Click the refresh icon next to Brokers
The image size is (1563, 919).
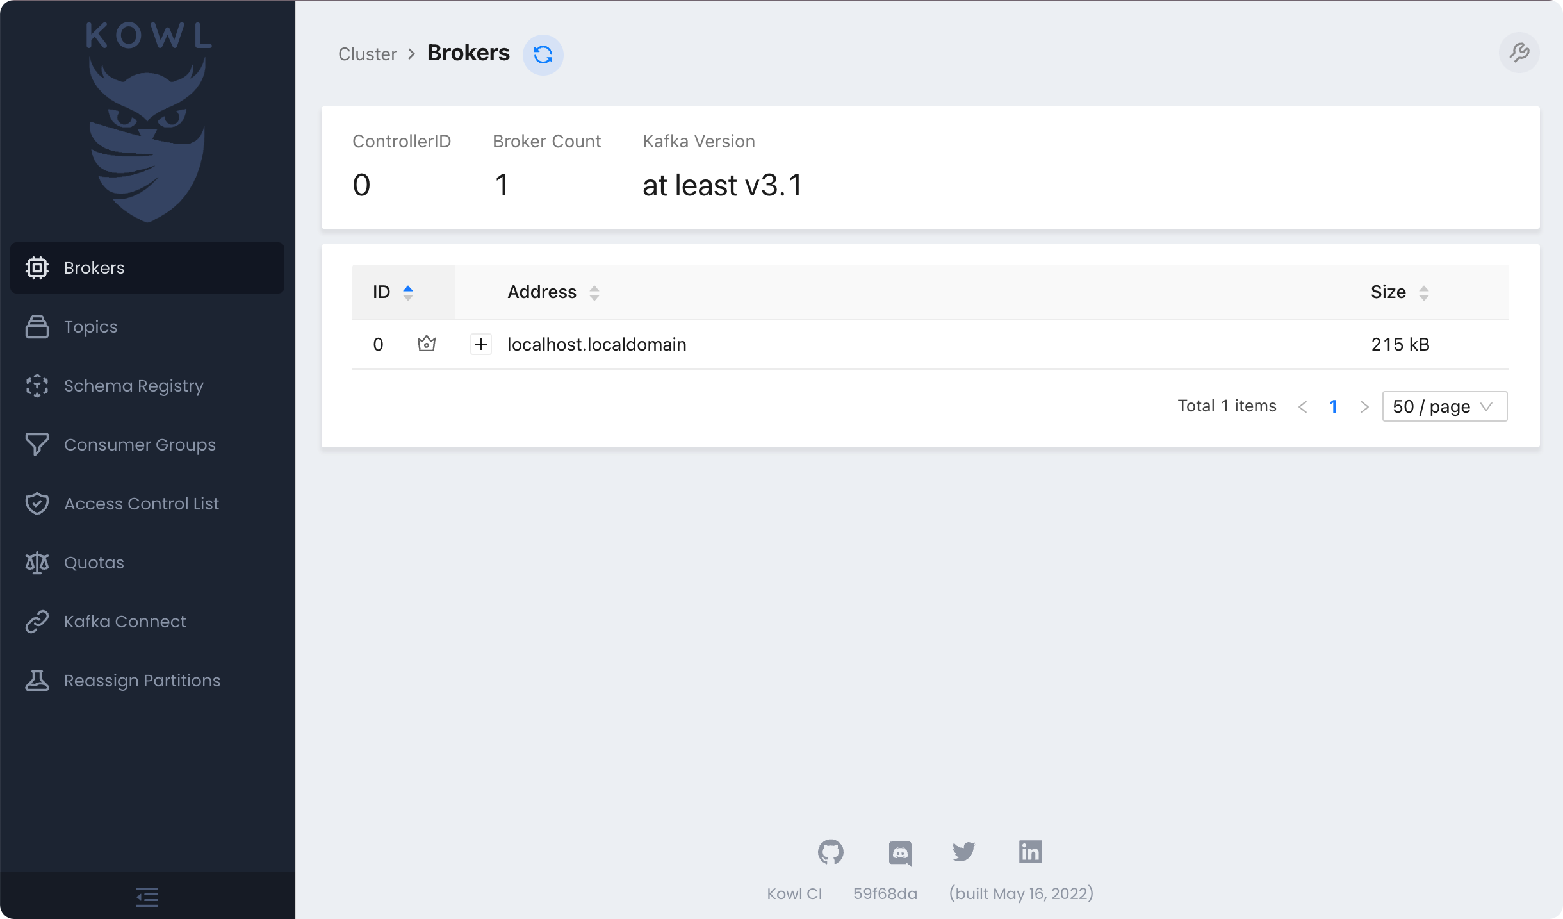pyautogui.click(x=543, y=54)
